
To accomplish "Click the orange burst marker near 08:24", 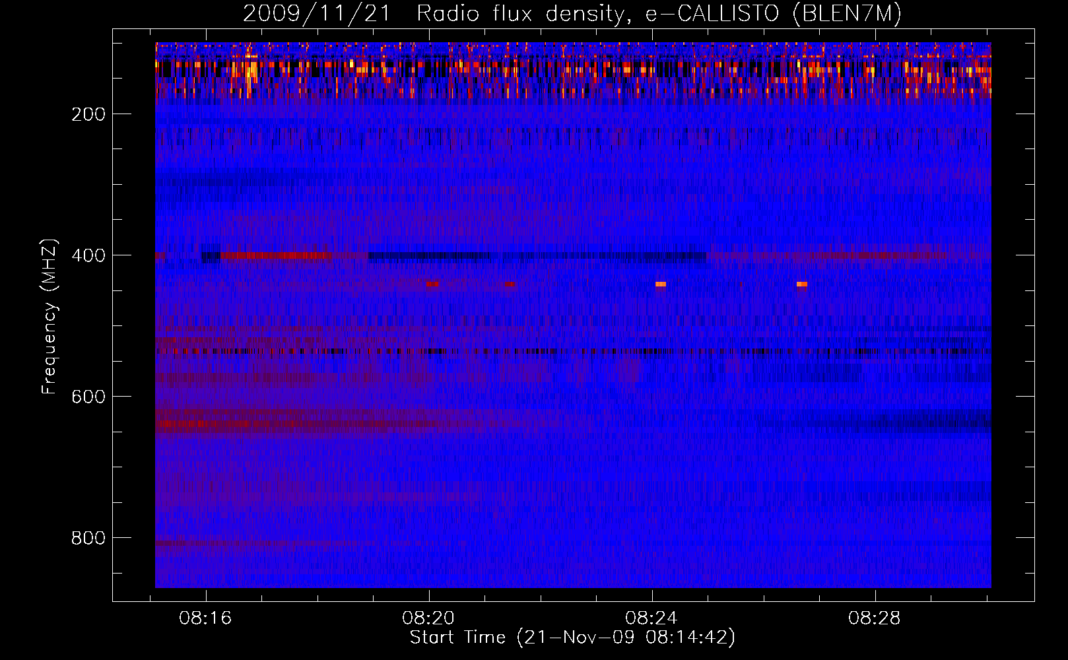I will tap(661, 284).
